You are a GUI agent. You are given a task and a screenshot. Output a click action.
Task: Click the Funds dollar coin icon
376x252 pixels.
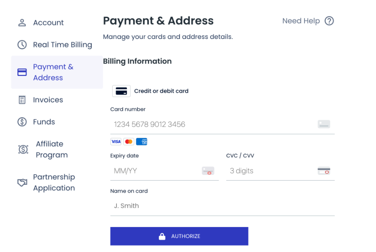pos(22,122)
